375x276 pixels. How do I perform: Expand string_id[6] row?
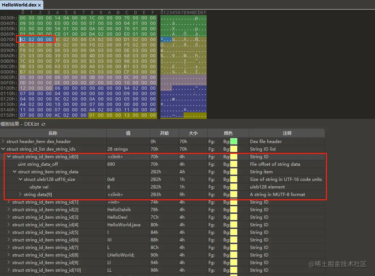[x=9, y=240]
